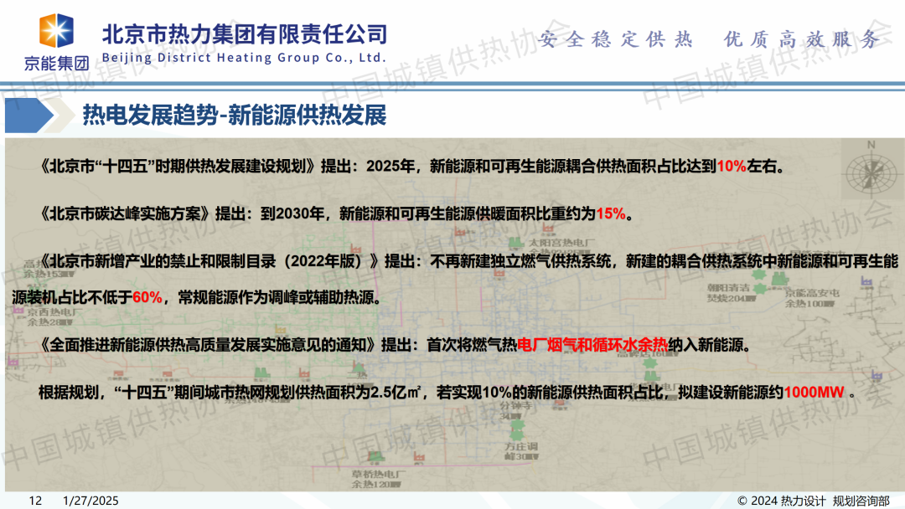Click the date 1/27/2025 in footer
Viewport: 905px width, 509px height.
(x=91, y=501)
